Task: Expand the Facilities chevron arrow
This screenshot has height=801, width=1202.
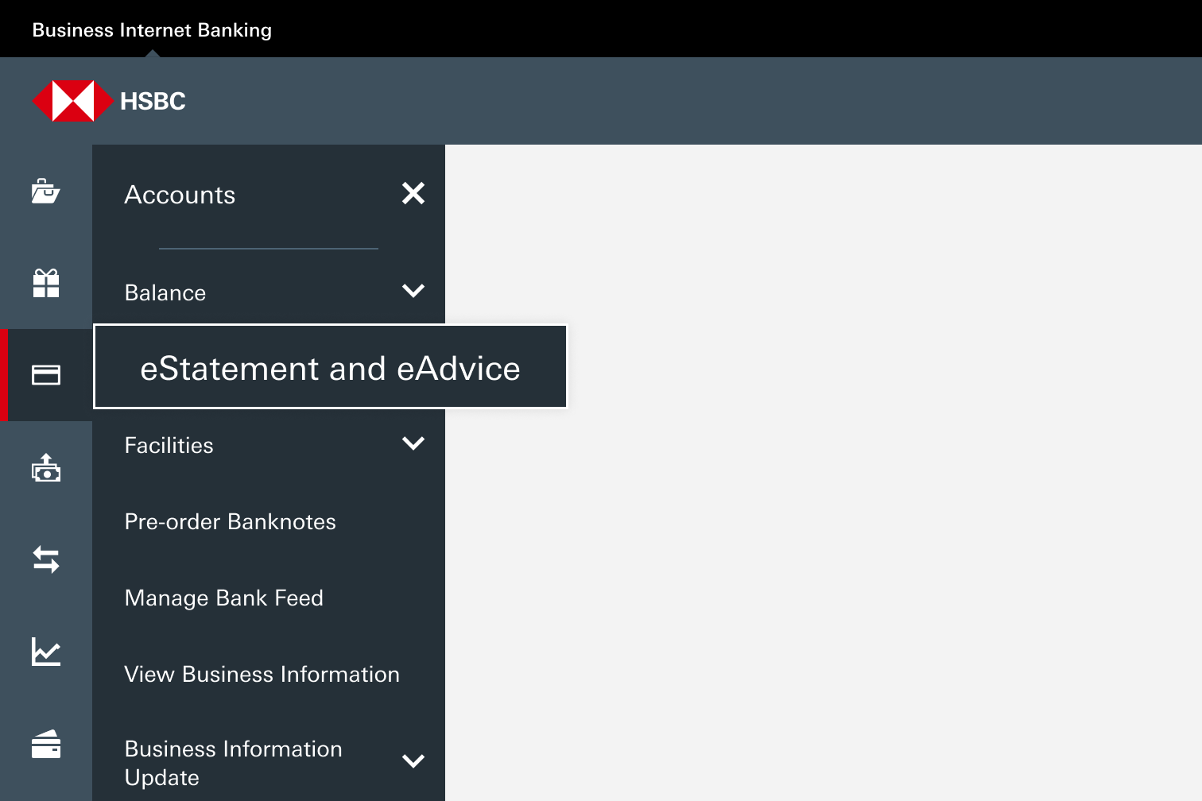Action: [413, 443]
